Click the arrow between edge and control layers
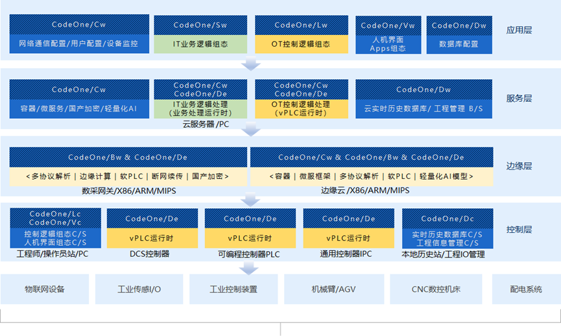Screen dimensions: 561x336 click(250, 199)
